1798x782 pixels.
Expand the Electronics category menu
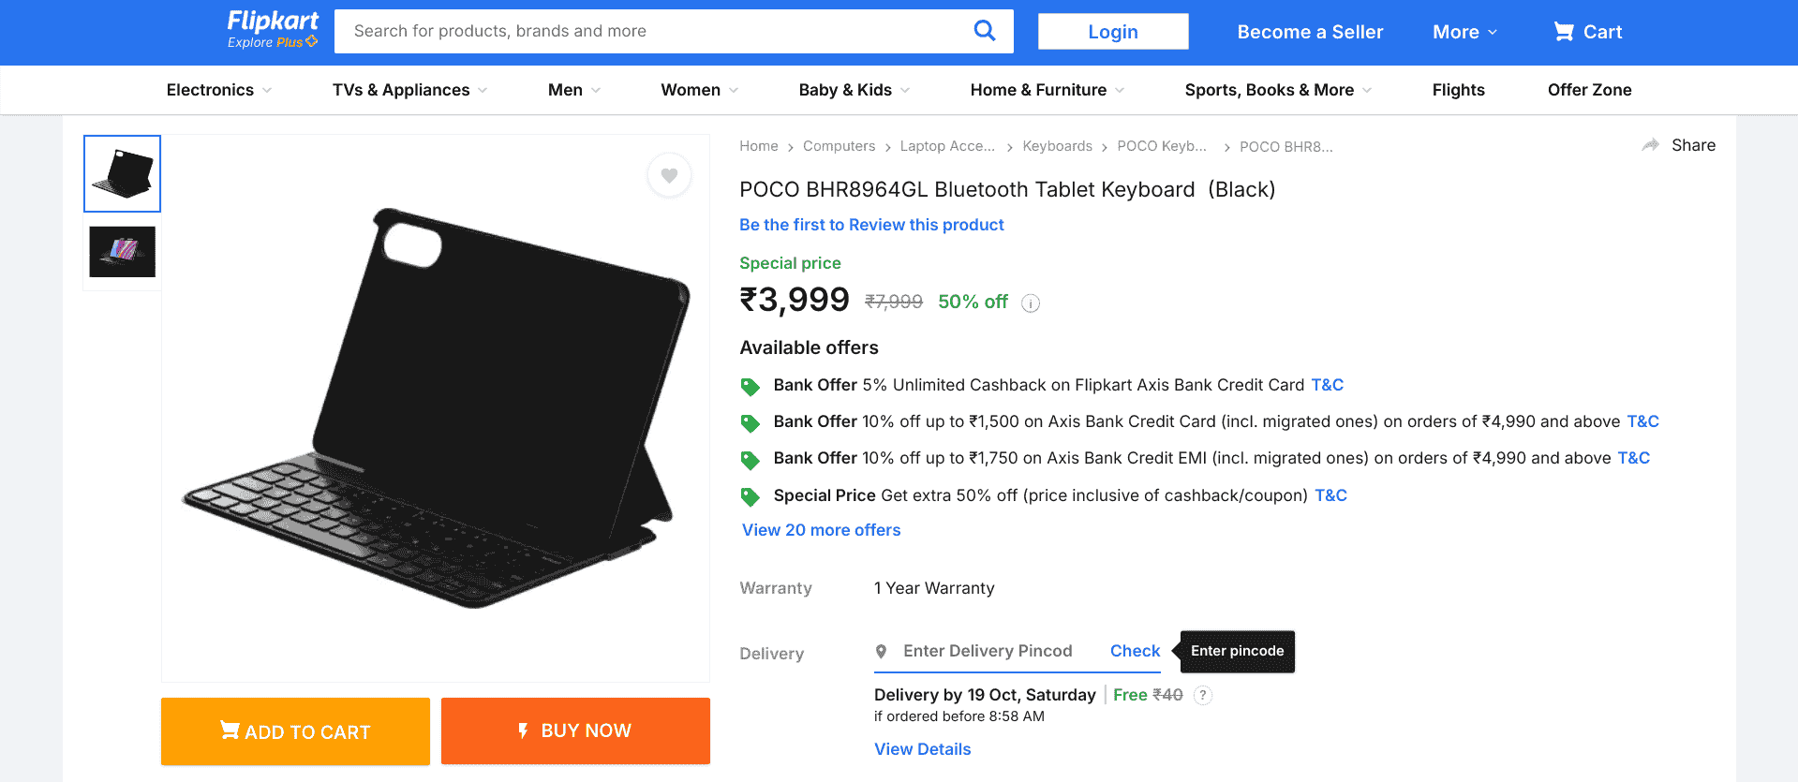(219, 90)
